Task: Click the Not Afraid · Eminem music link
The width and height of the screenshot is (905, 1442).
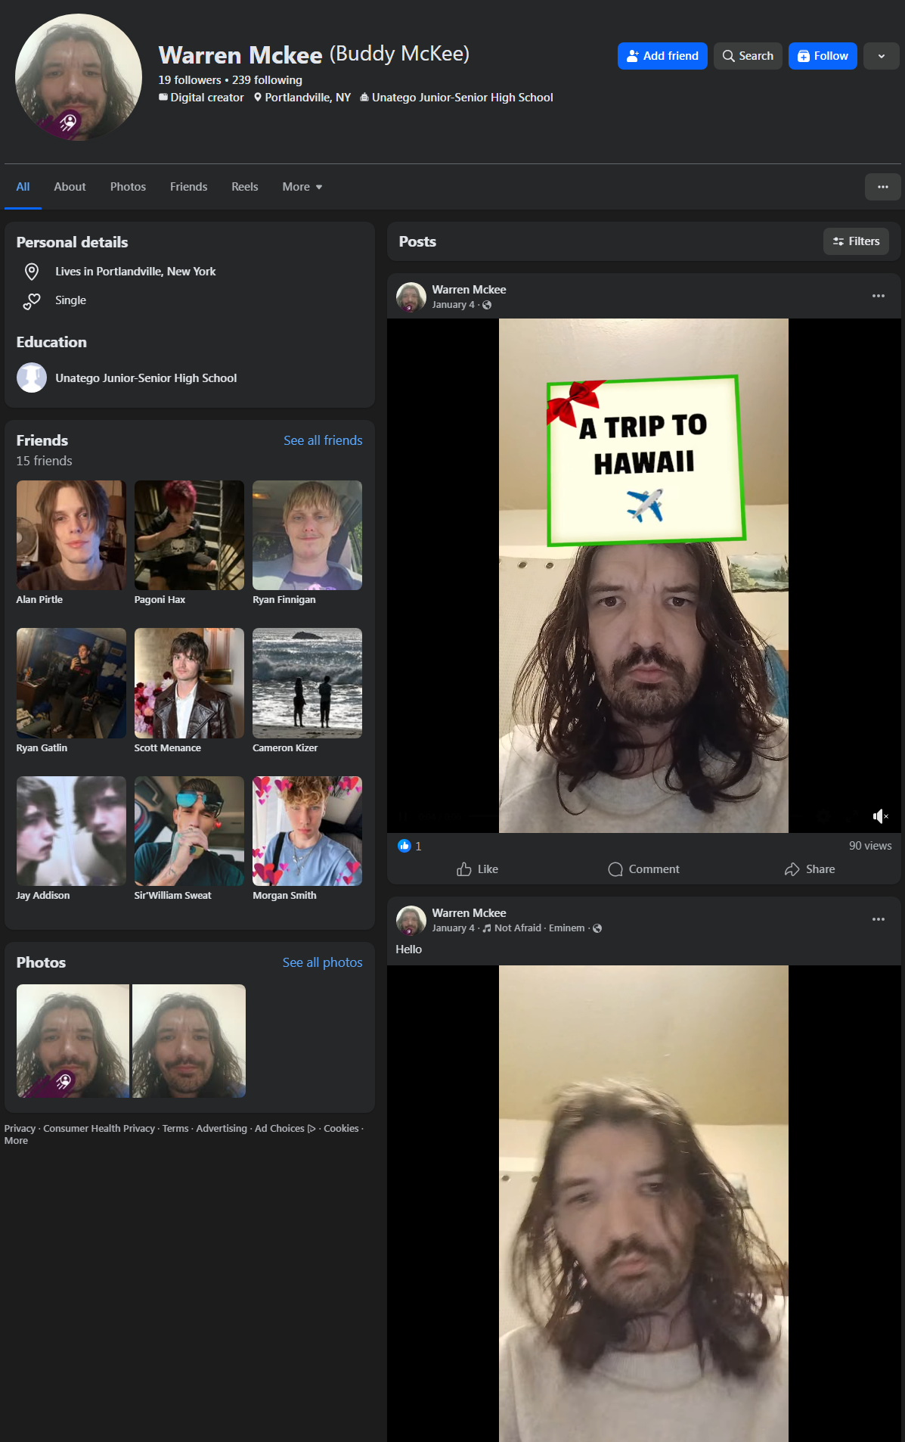Action: [539, 928]
